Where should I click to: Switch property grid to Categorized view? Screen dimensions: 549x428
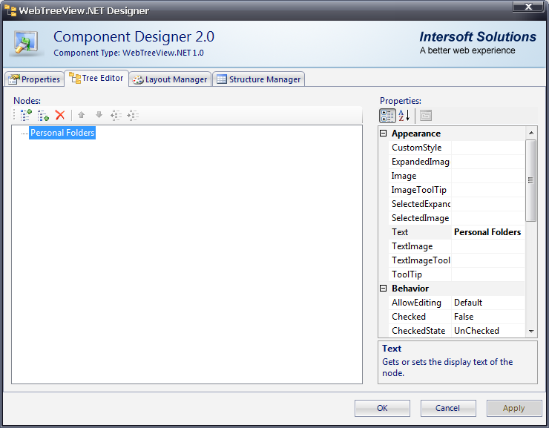(x=387, y=116)
